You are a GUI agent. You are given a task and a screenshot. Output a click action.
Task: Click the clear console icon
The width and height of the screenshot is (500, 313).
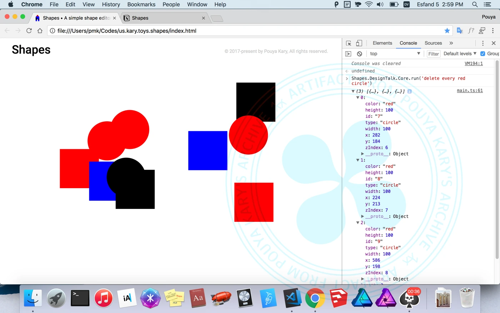359,54
